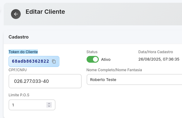Click the Nome Completo/Nome Fantasia label
Screen dimensions: 182x118
(114, 70)
